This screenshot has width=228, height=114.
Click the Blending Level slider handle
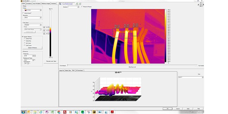click(68, 65)
